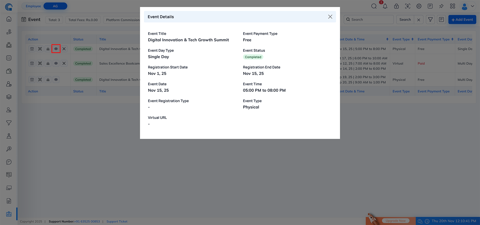View details of Sales Excellence Bootcamp via eye icon

tap(56, 63)
